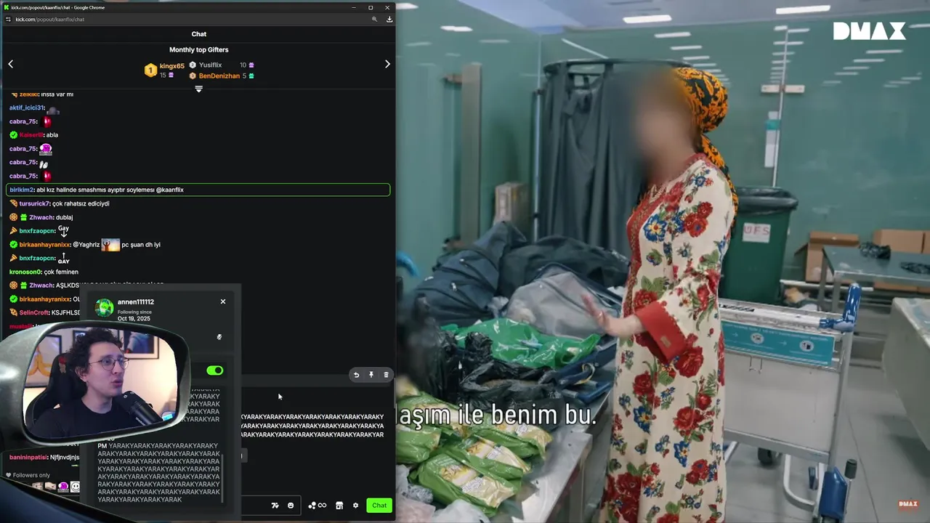Open the Chrome site info icon
This screenshot has width=930, height=523.
pyautogui.click(x=9, y=20)
